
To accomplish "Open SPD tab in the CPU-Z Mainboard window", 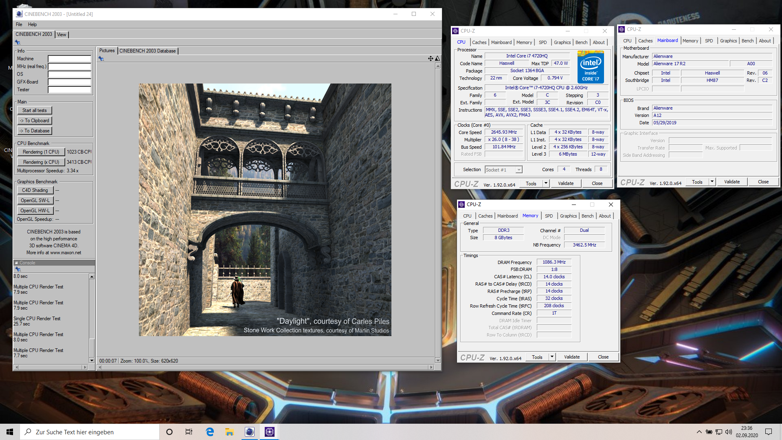I will click(709, 41).
